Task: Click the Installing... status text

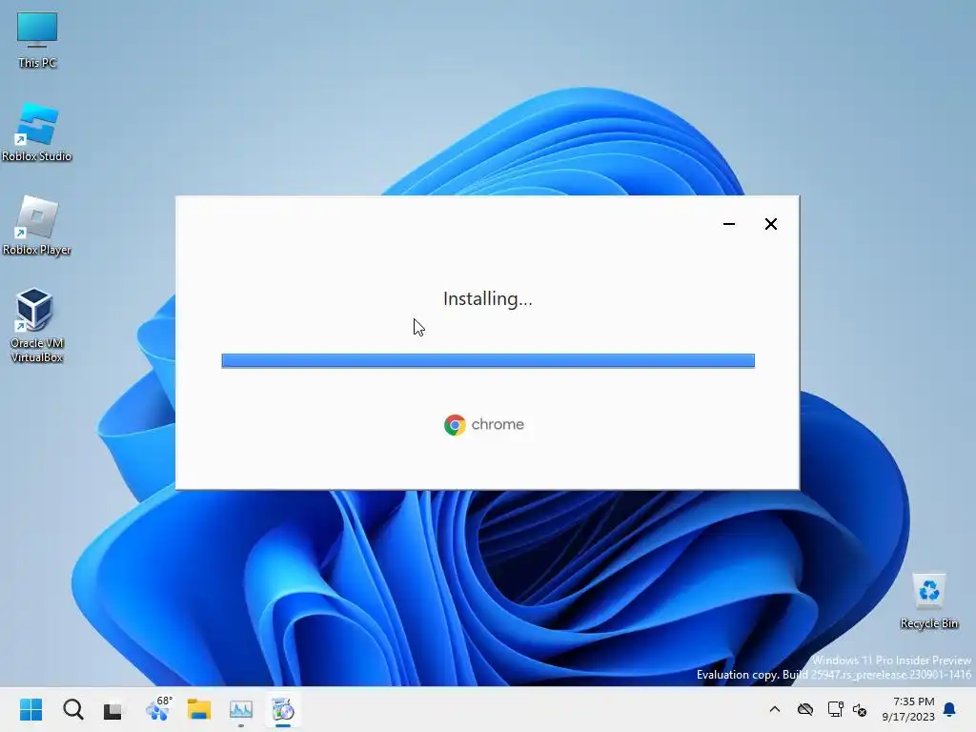Action: pyautogui.click(x=488, y=298)
